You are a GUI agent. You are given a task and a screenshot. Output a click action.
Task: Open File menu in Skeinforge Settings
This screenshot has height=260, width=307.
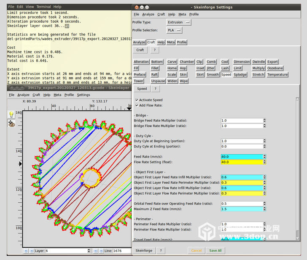coord(137,14)
